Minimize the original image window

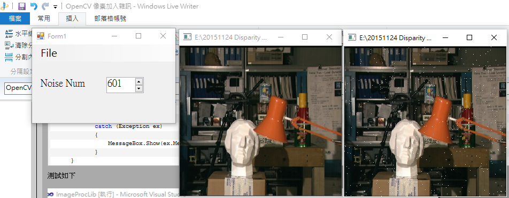(281, 37)
